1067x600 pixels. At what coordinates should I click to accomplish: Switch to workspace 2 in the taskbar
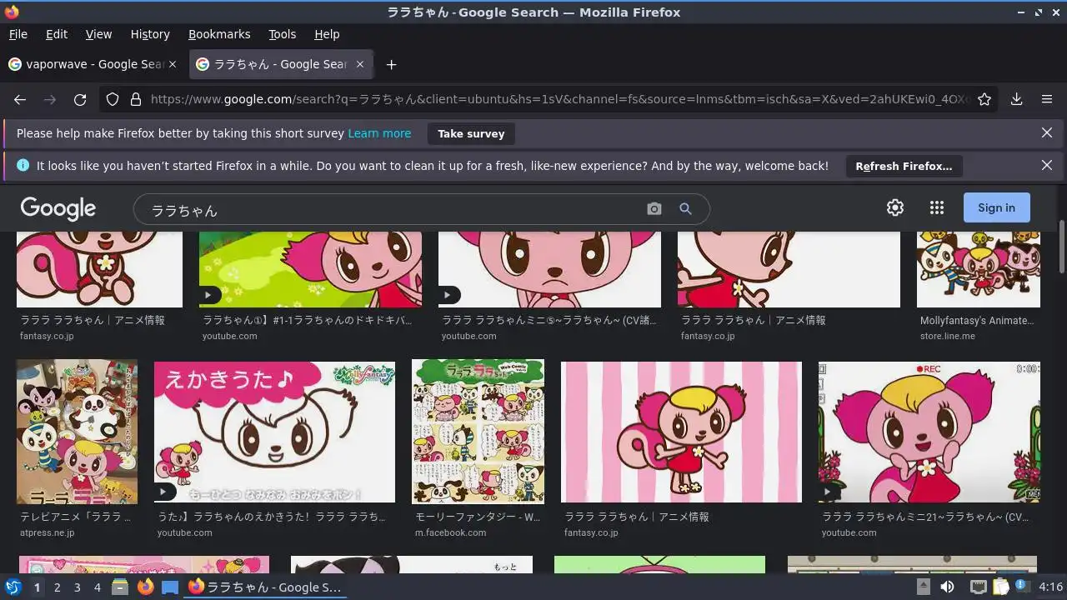tap(57, 587)
